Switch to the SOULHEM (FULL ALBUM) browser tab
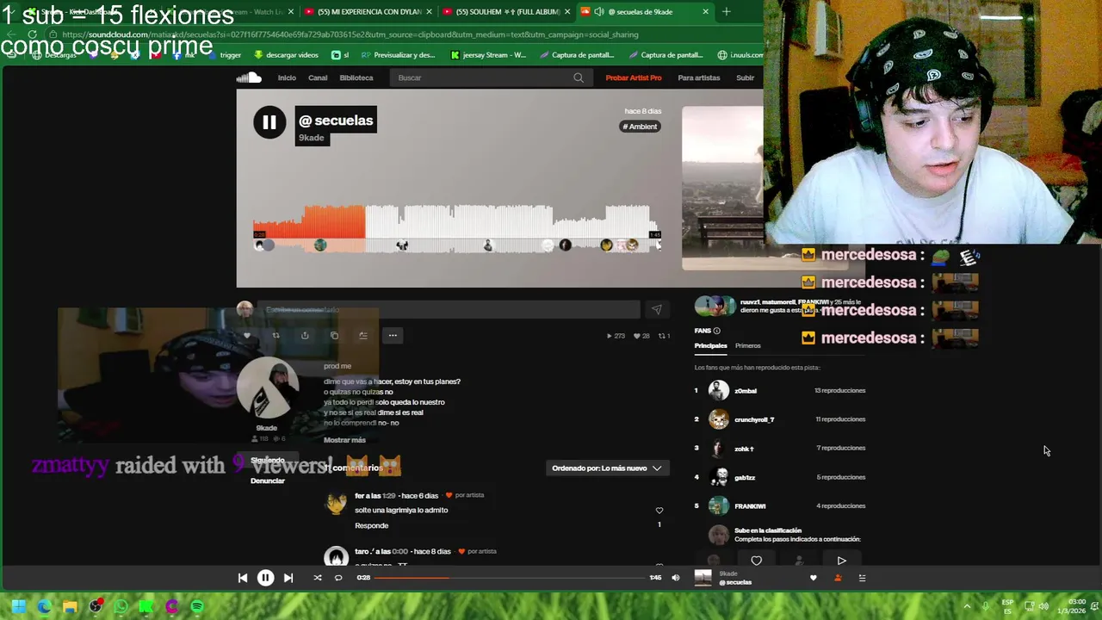Screen dimensions: 1102x620 coord(508,12)
